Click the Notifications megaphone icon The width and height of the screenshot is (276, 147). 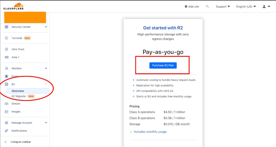[6, 131]
